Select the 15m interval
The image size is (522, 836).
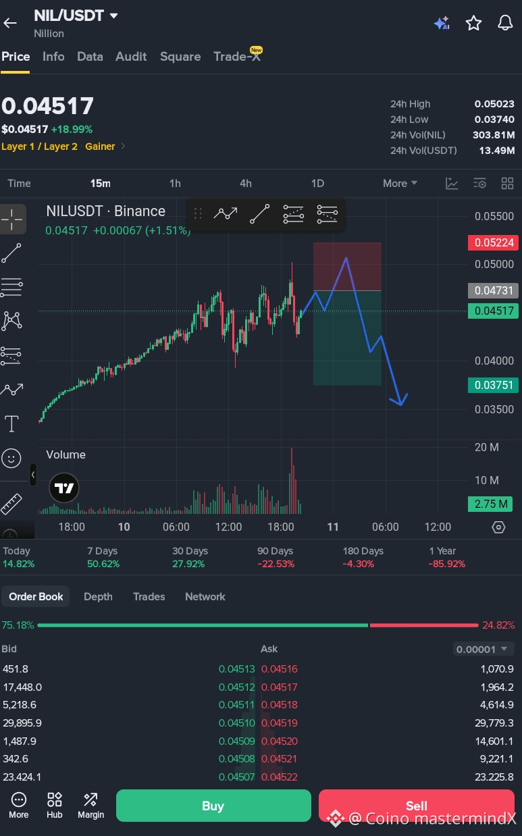100,183
